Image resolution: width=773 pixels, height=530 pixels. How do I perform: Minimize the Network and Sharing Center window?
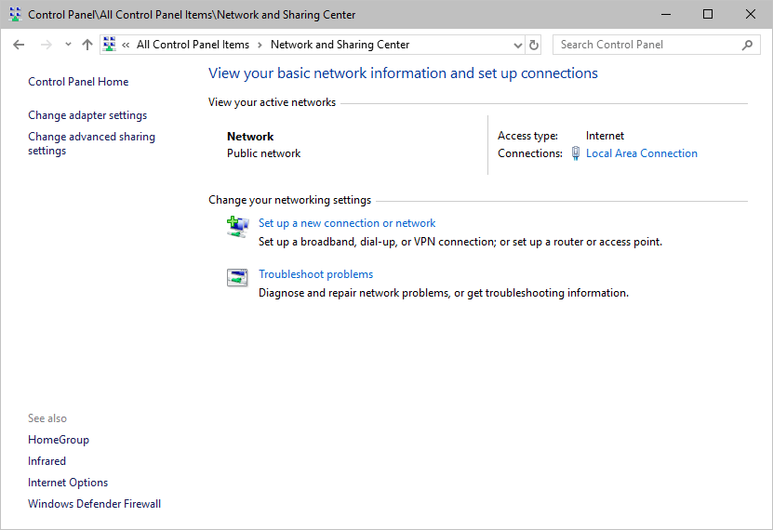pyautogui.click(x=665, y=14)
